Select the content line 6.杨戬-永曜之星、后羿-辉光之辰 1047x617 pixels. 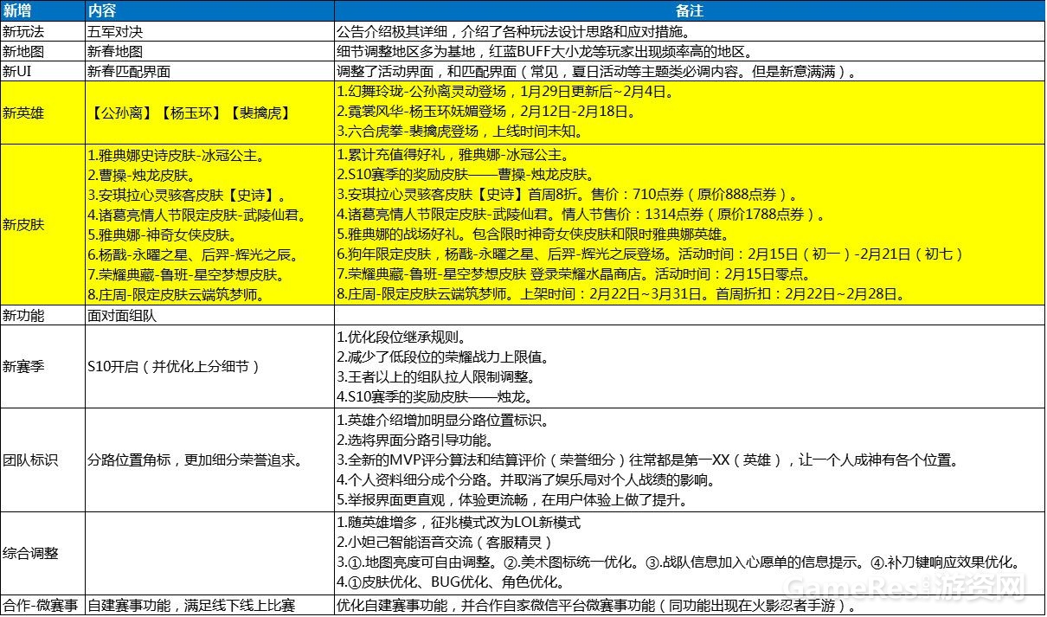click(x=194, y=254)
